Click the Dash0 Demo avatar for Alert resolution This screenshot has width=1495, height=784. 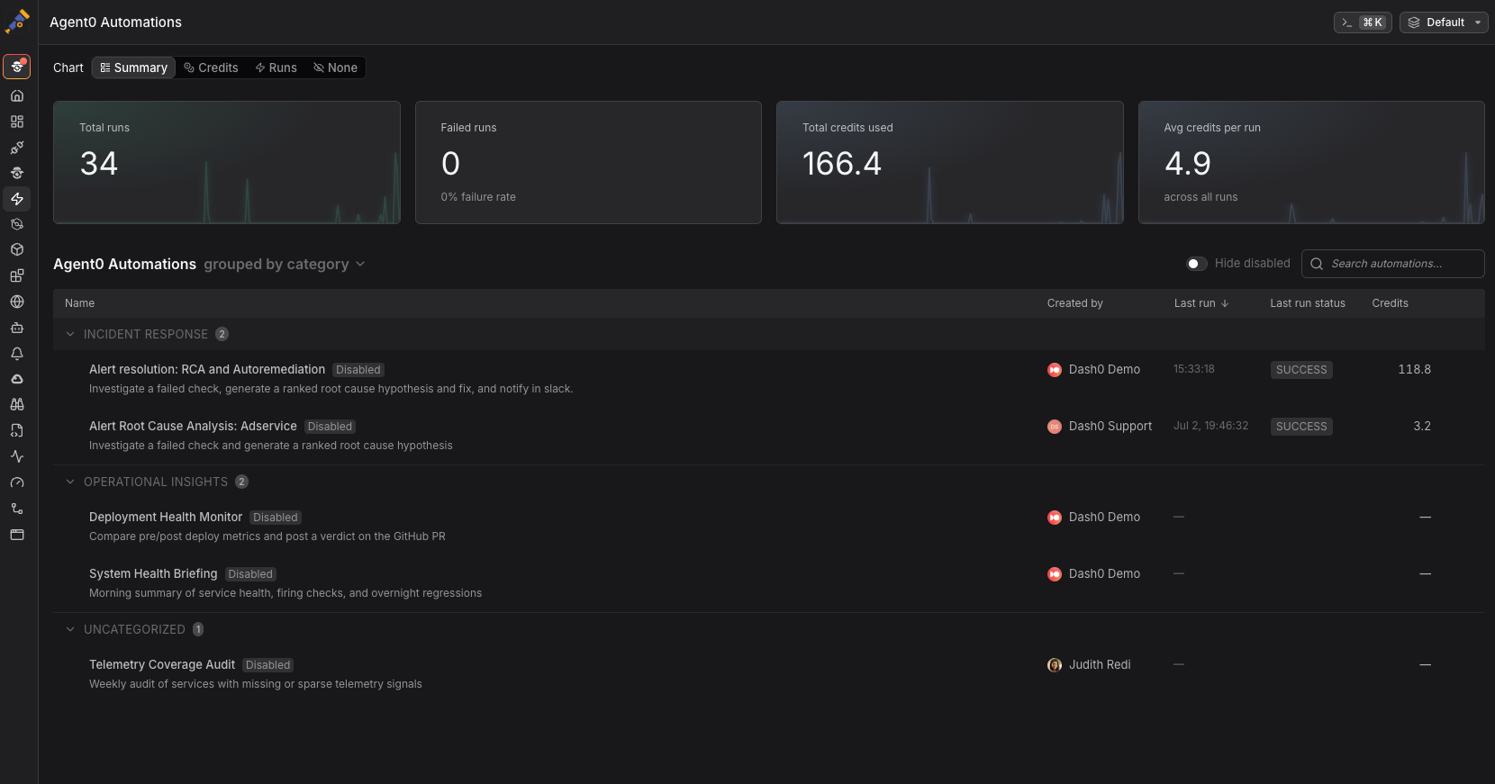point(1055,370)
